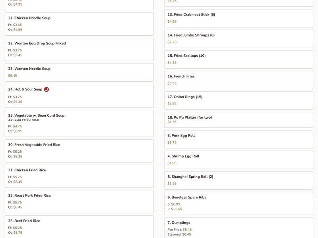
Task: Choose Beef Fried Rice menu item
Action: click(x=79, y=226)
